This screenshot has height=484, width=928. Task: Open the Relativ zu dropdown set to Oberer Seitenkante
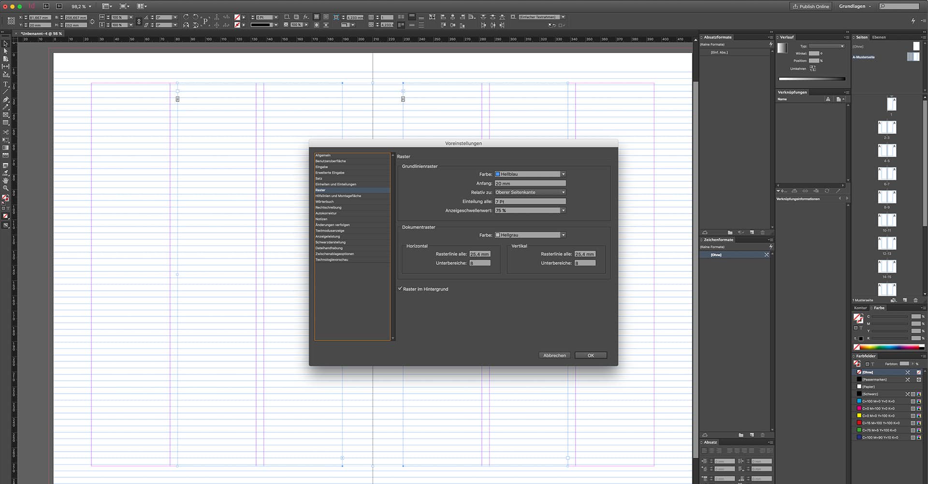point(562,192)
